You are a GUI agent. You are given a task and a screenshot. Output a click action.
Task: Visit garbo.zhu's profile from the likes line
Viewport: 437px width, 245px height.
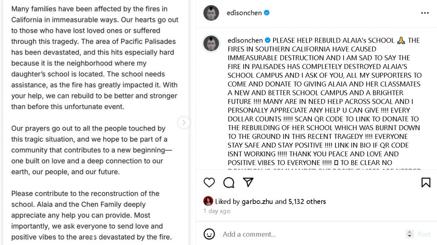pos(257,201)
